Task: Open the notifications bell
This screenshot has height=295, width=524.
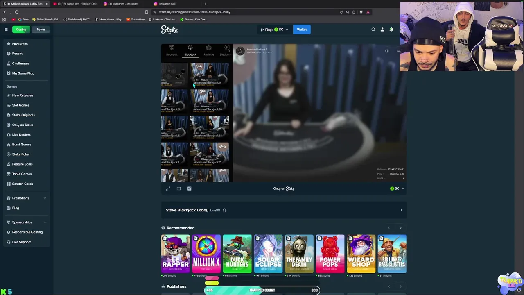Action: pos(391,29)
